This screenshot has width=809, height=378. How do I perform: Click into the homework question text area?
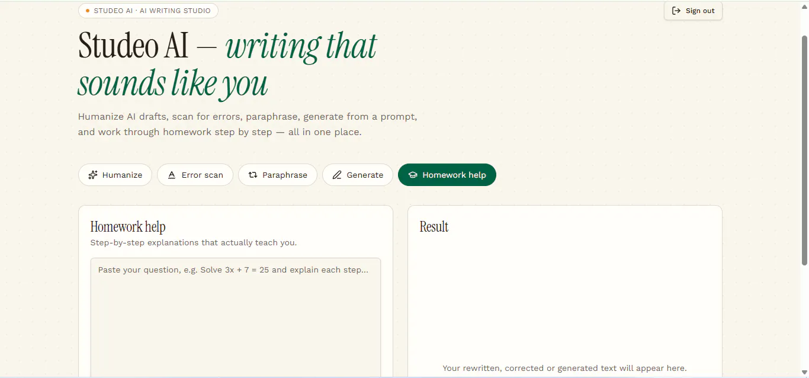tap(236, 318)
